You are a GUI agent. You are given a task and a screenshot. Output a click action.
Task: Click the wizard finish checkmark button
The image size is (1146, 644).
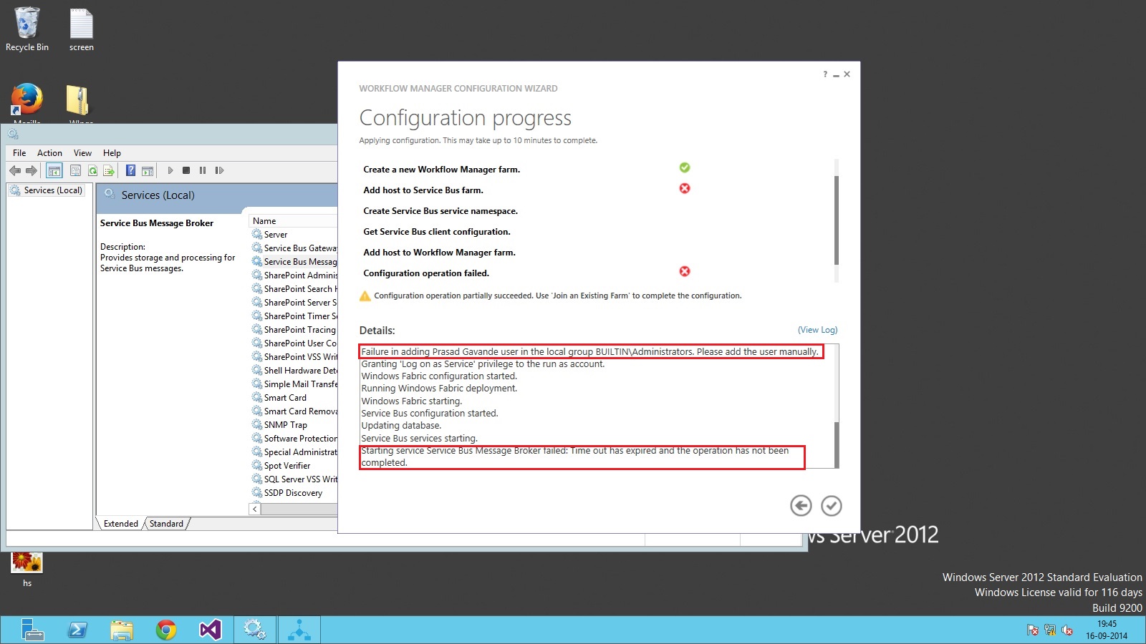tap(831, 506)
